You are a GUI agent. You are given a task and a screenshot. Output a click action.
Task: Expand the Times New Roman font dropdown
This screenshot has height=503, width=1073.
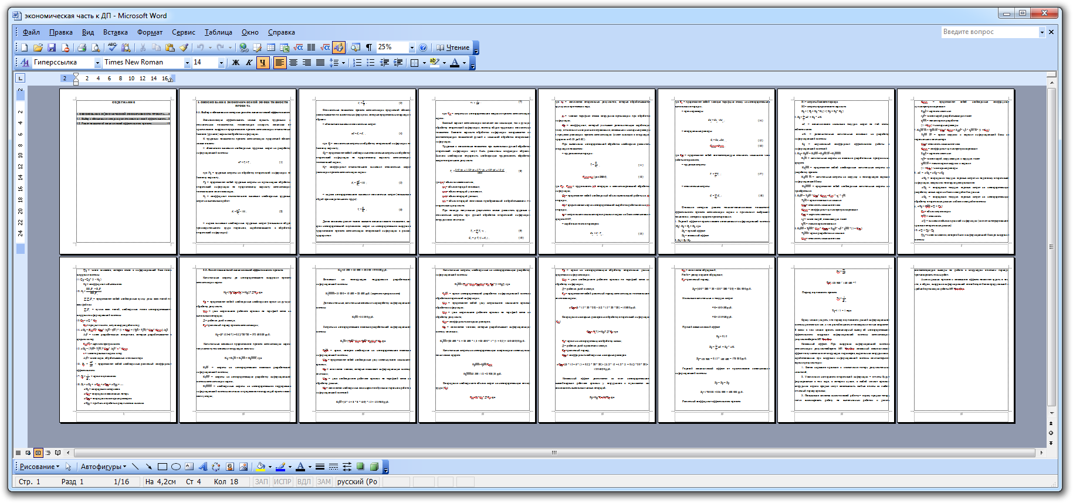click(x=187, y=63)
